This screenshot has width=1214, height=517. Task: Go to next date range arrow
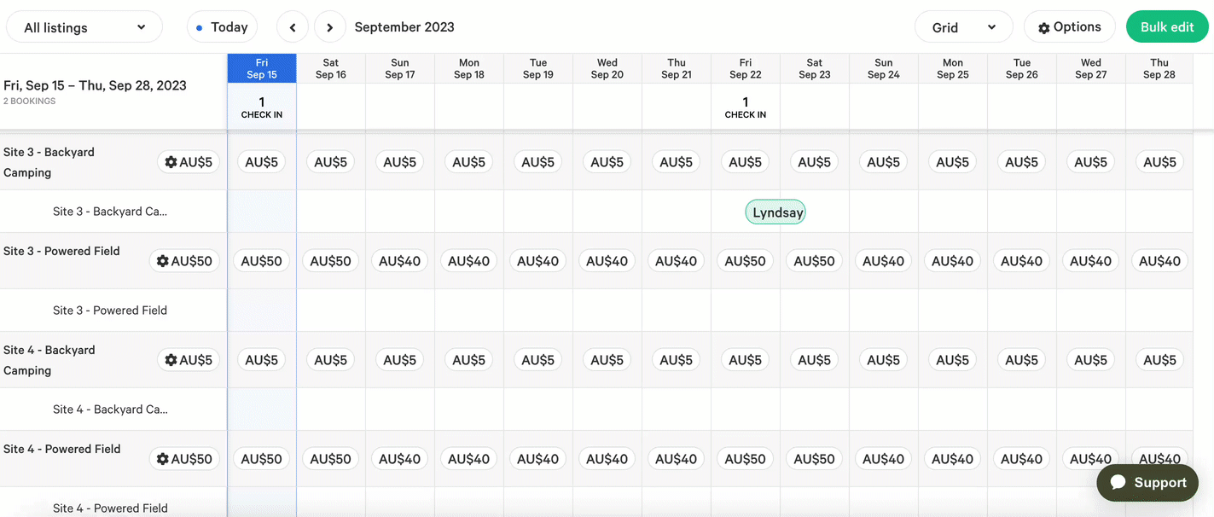(x=330, y=27)
